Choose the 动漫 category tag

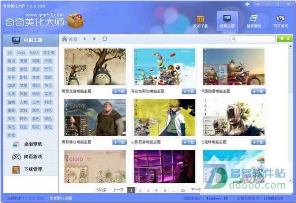(11, 69)
